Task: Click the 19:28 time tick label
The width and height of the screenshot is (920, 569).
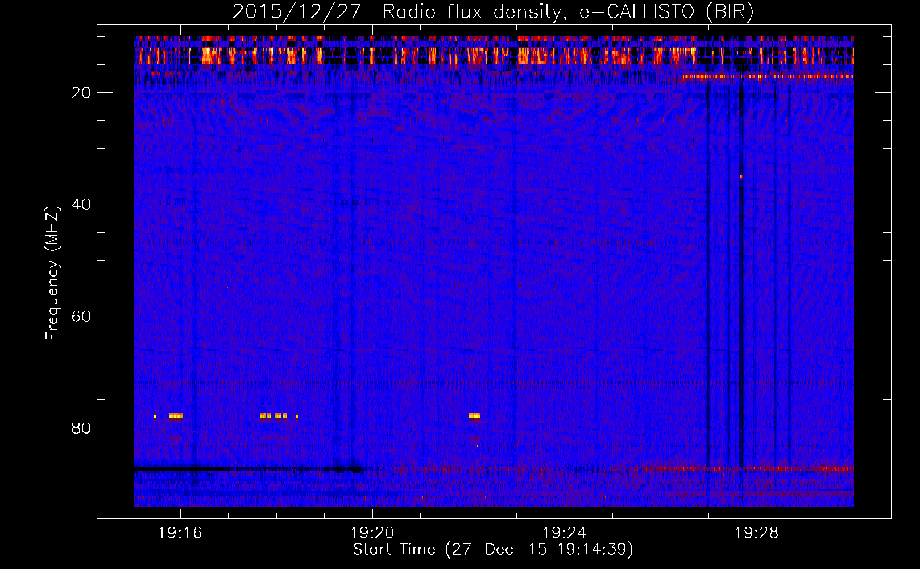Action: pos(757,533)
